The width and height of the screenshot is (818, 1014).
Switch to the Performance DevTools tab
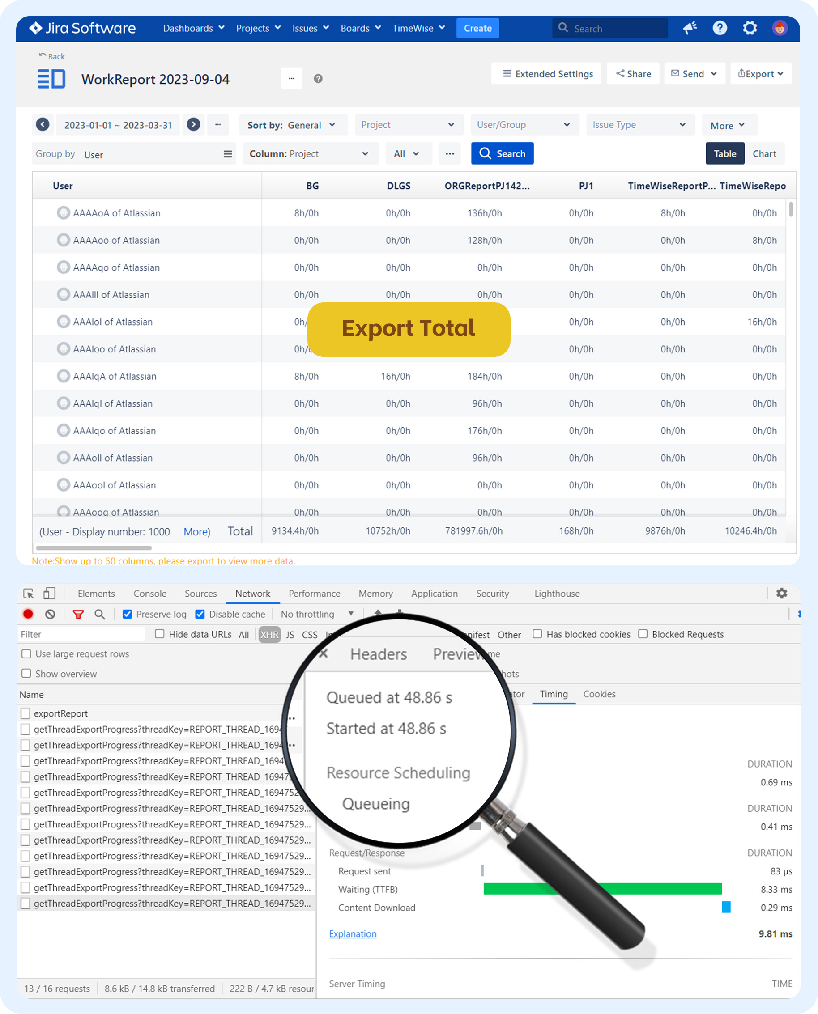click(314, 594)
